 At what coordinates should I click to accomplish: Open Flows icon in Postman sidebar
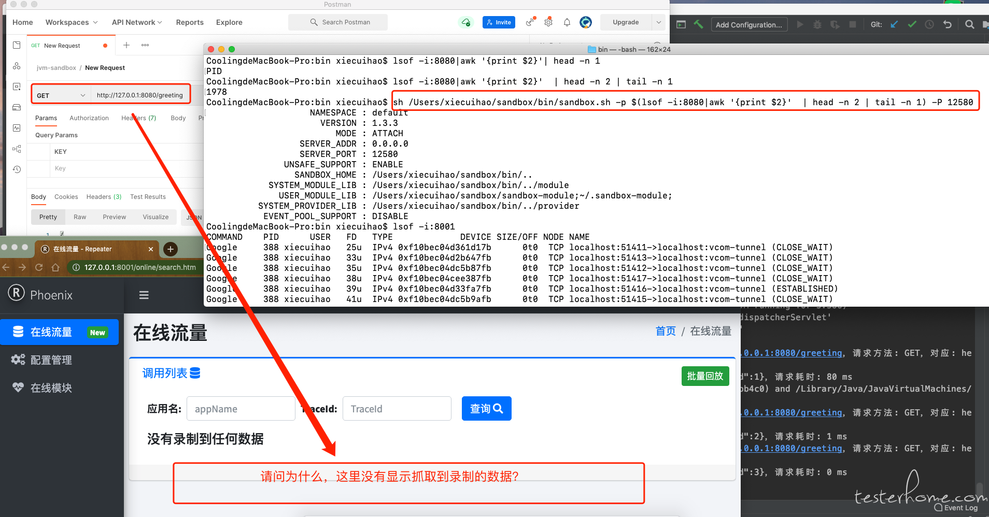pos(17,149)
